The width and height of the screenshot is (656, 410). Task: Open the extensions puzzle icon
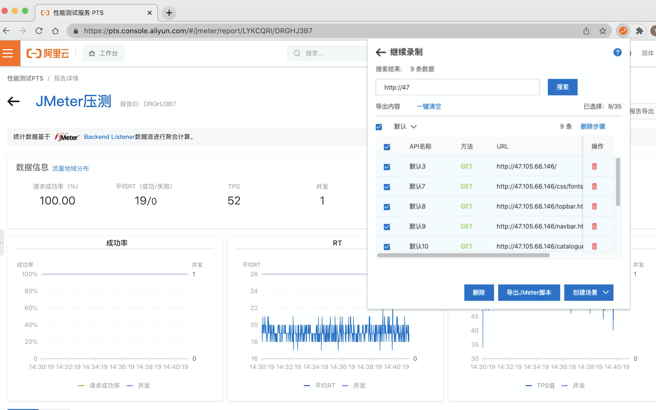[640, 31]
